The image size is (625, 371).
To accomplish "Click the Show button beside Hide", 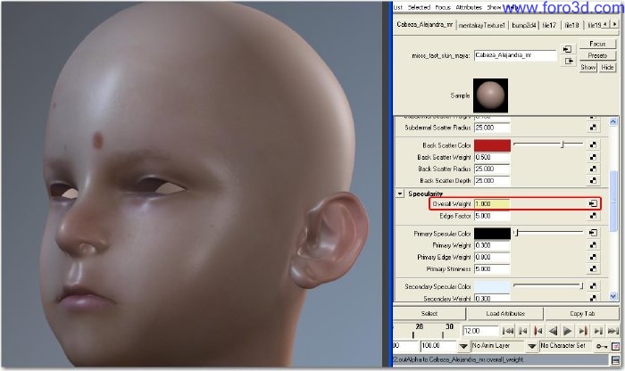I will click(x=587, y=67).
